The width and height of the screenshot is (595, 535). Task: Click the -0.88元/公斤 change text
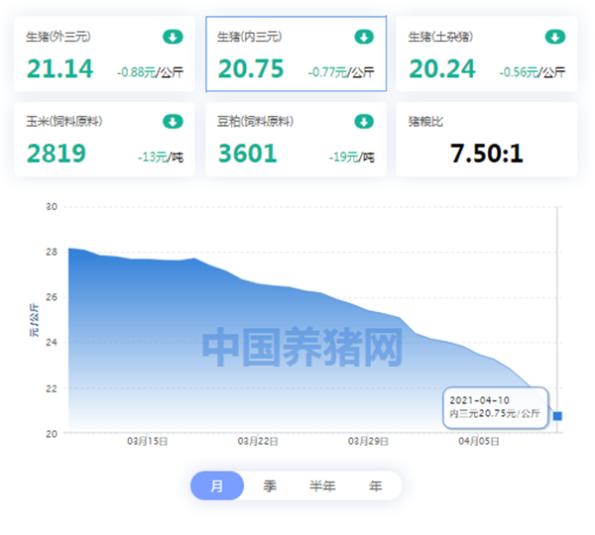click(x=151, y=72)
